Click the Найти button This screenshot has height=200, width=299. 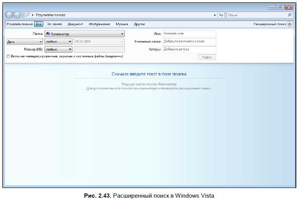(x=207, y=57)
